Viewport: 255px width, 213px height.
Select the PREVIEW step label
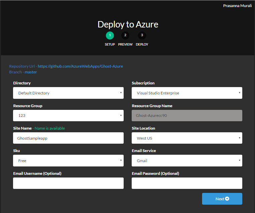[125, 44]
